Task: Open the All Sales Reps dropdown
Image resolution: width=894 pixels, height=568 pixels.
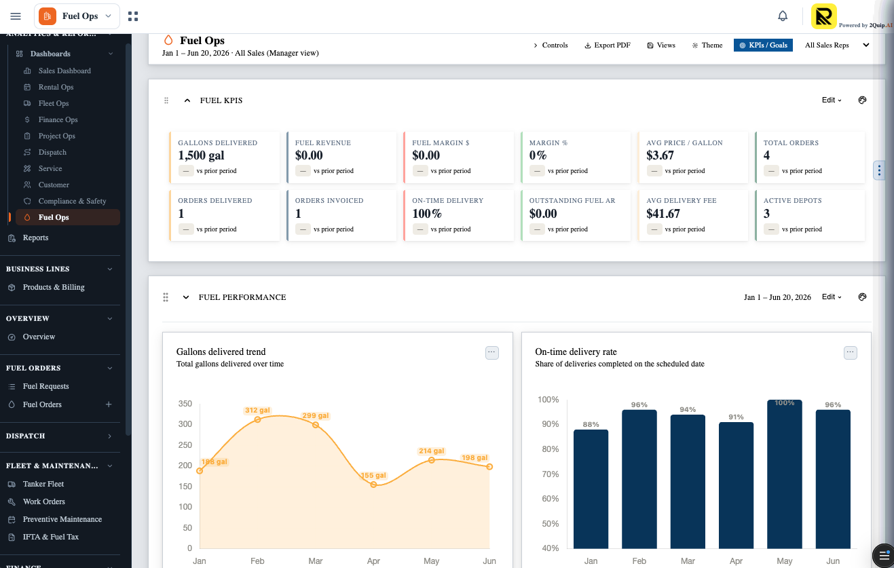Action: tap(837, 45)
